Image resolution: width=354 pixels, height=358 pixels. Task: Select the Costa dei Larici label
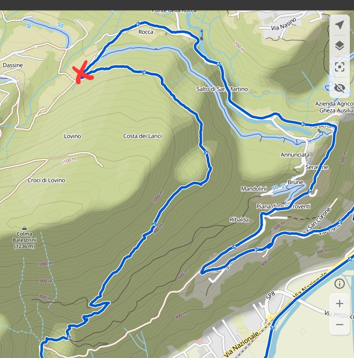click(142, 136)
